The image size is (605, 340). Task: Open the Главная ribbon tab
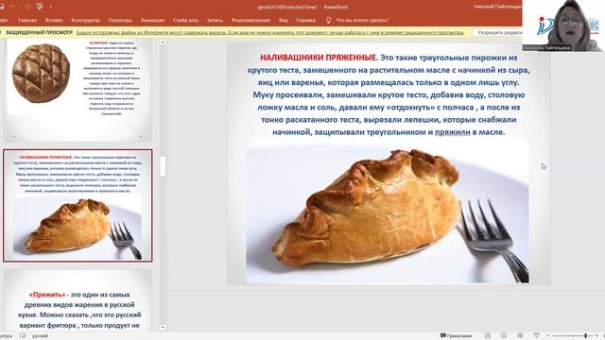pos(27,20)
